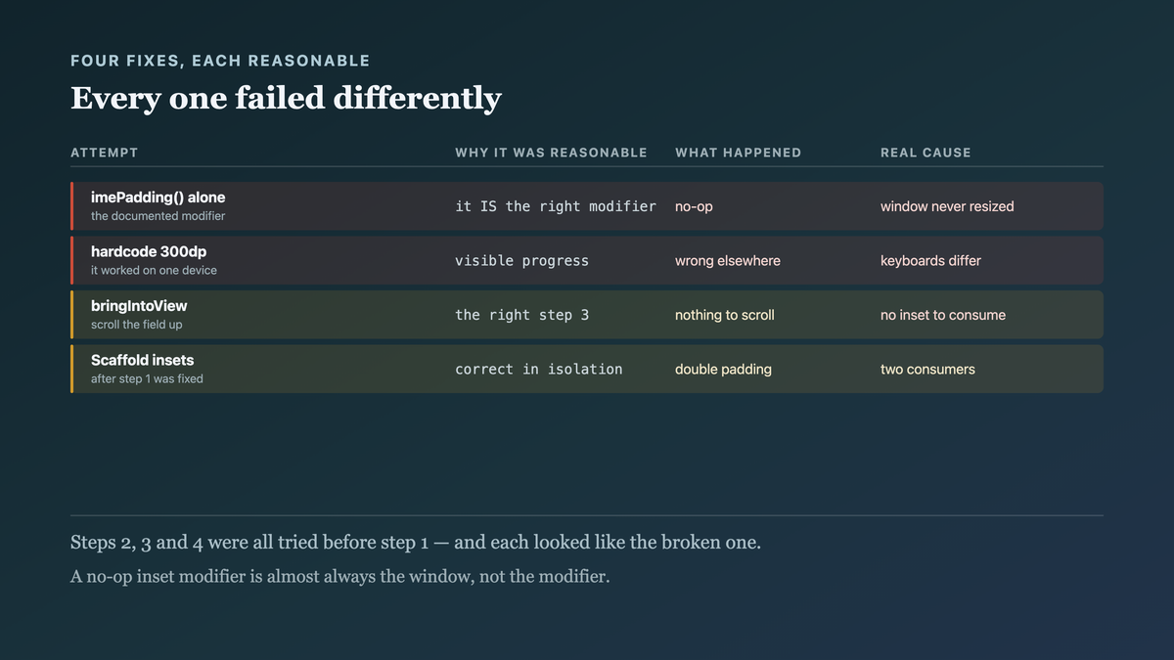The height and width of the screenshot is (660, 1174).
Task: Click the 'no-op' cell
Action: (694, 206)
